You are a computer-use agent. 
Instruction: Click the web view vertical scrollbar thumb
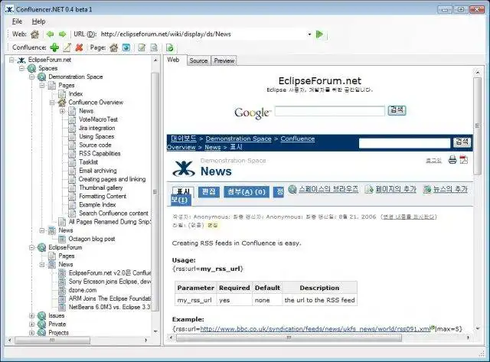(x=477, y=126)
